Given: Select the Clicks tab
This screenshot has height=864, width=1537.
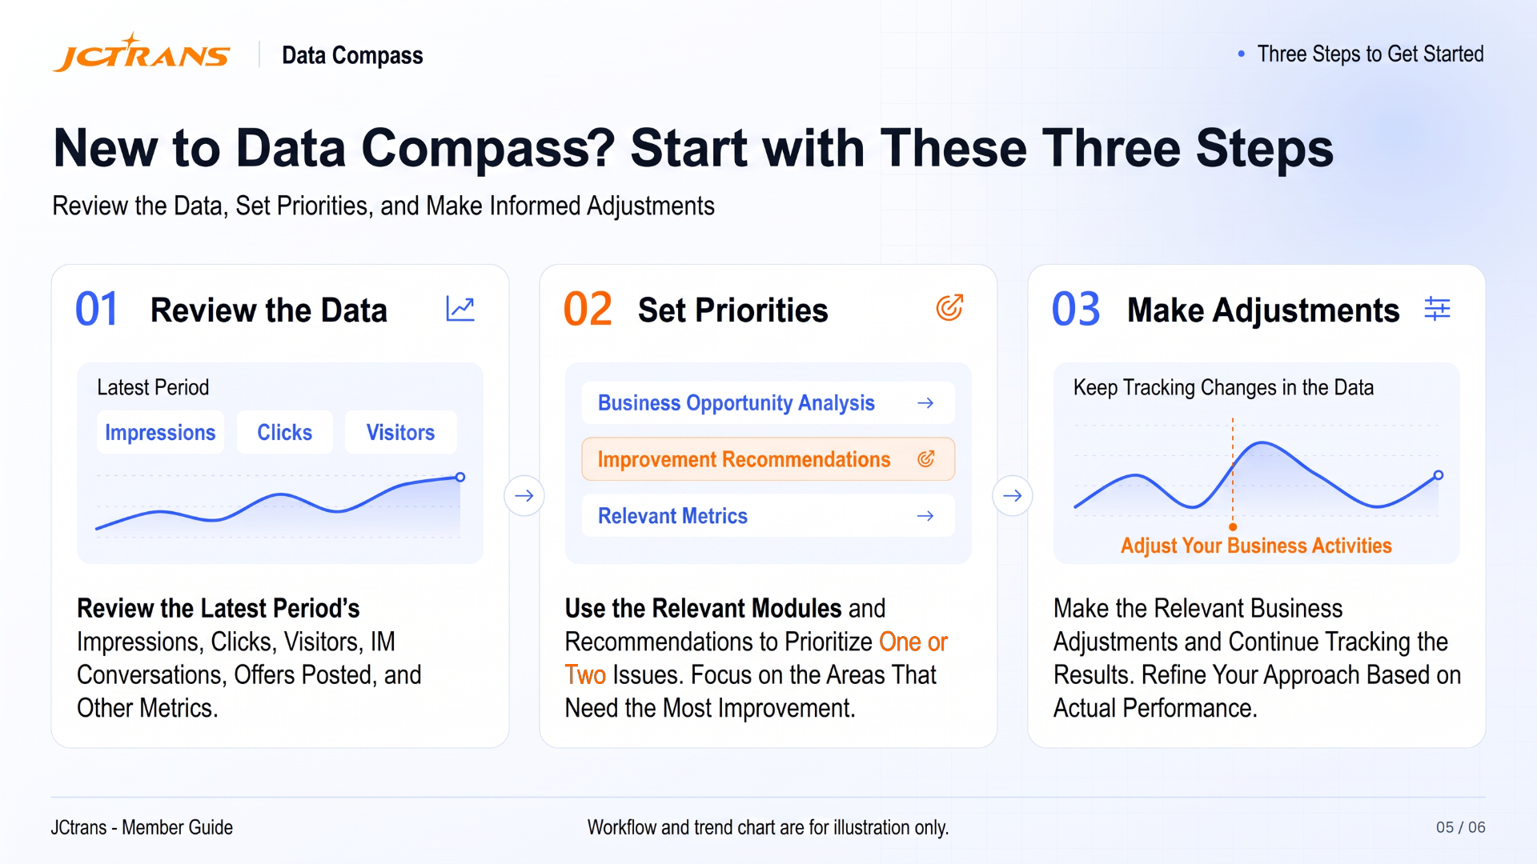Looking at the screenshot, I should (284, 433).
